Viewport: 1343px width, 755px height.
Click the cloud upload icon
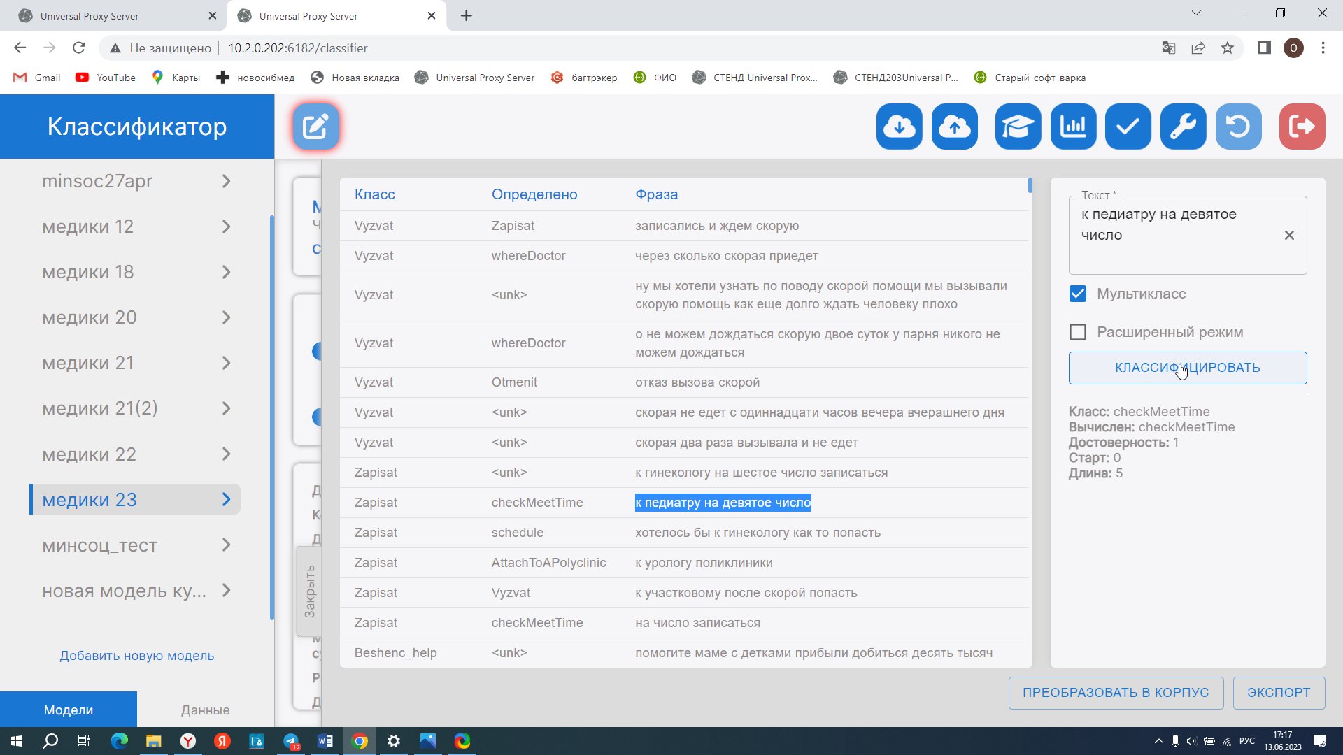pos(954,127)
